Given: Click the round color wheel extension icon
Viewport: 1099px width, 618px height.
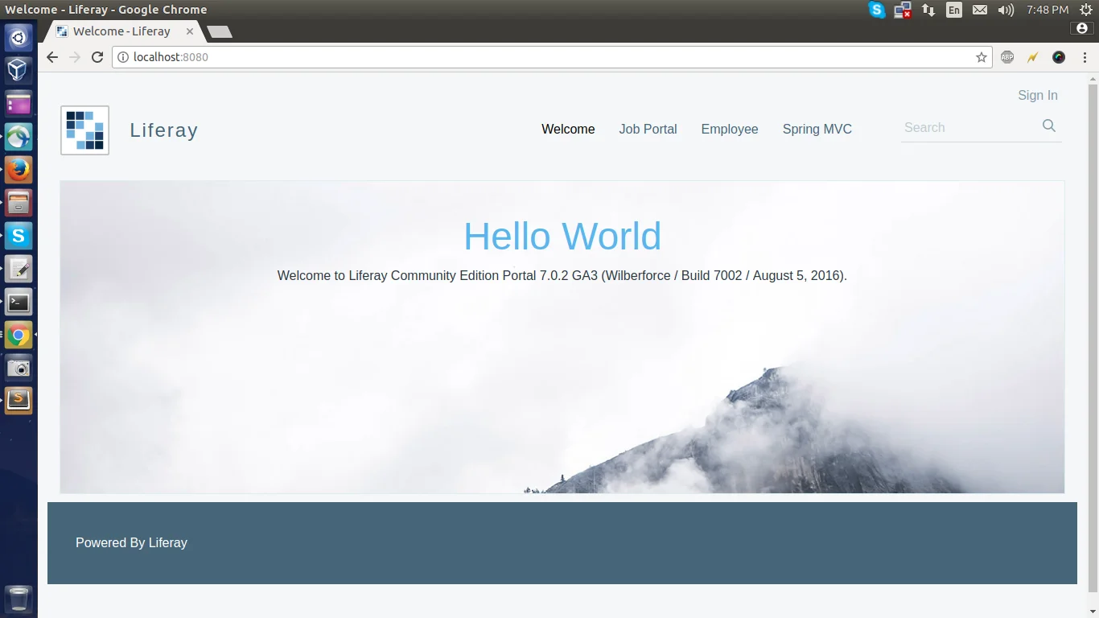Looking at the screenshot, I should [x=1059, y=57].
